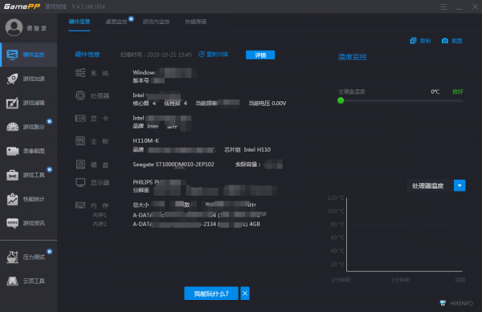This screenshot has width=482, height=312.
Task: Click the scan time 2020-10-21 15:45 text
Action: 156,55
